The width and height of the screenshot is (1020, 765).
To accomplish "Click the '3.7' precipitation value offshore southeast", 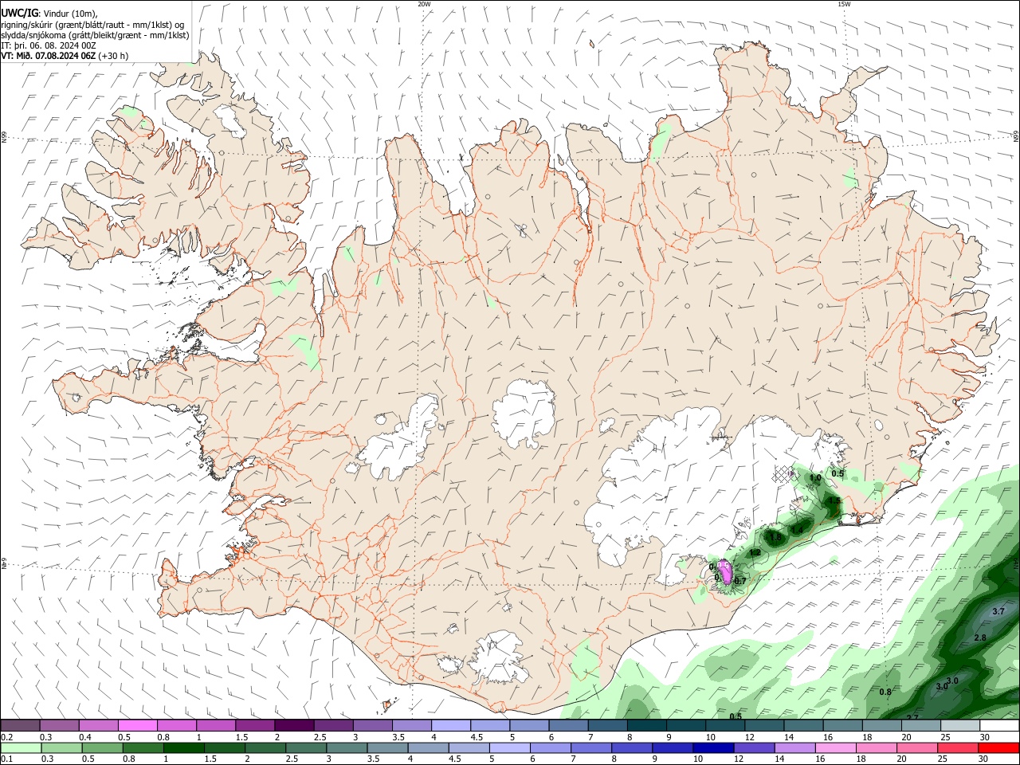I will [x=998, y=611].
